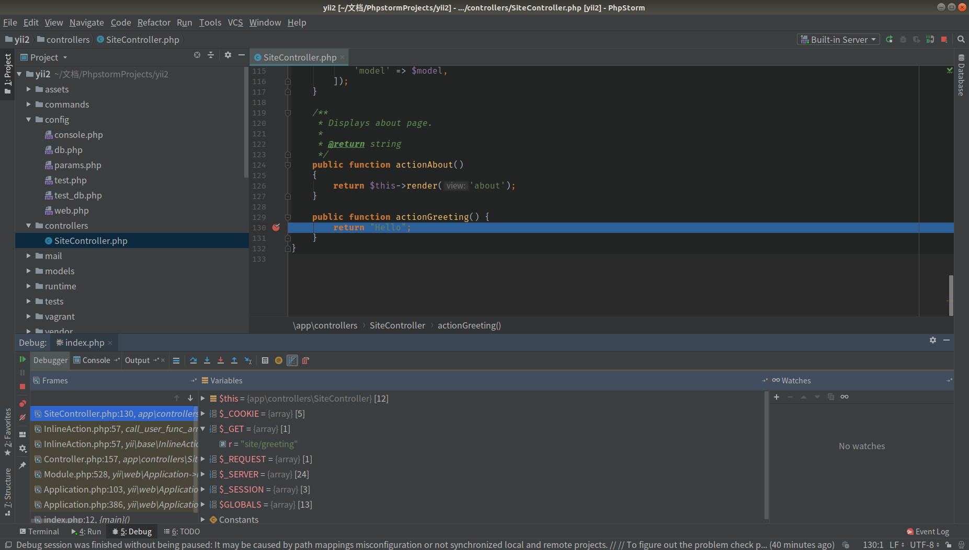Click the editor vertical scrollbar thumb
The width and height of the screenshot is (969, 550).
[951, 296]
